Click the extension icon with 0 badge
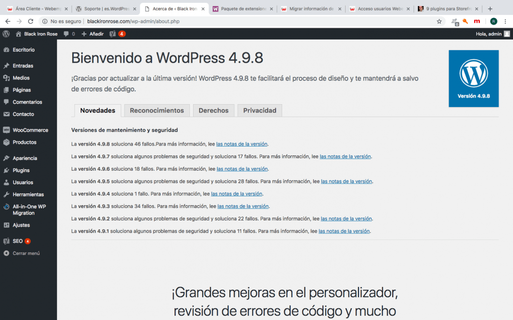Screen dimensions: 513x320 tap(455, 22)
